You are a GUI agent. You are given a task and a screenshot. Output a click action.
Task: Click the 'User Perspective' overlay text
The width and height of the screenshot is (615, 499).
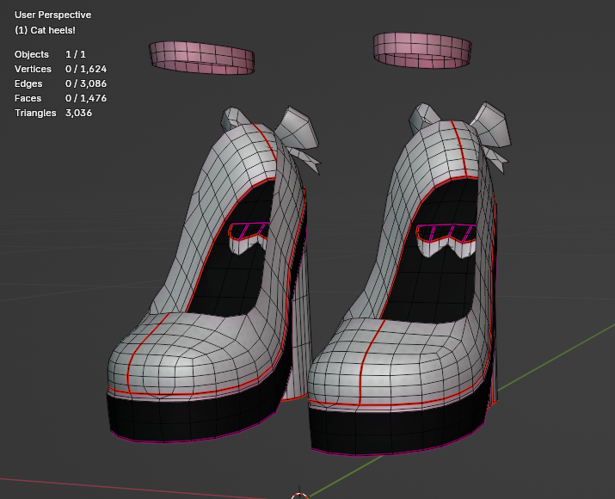coord(52,15)
